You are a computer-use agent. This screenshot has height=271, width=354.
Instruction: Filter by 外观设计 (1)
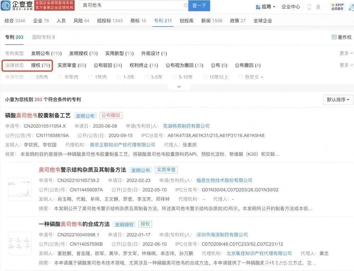coord(154,54)
